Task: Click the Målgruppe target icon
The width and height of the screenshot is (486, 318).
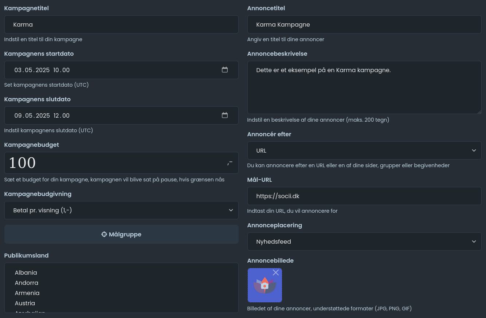Action: [104, 235]
